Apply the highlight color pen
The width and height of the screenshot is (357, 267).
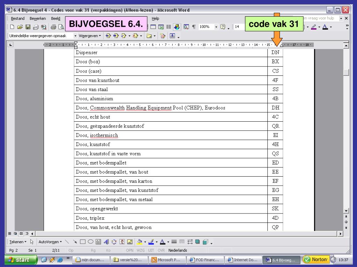313,27
